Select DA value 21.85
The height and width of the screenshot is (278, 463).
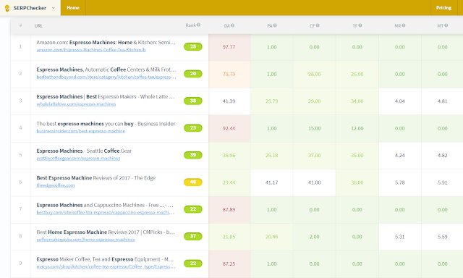click(x=229, y=237)
